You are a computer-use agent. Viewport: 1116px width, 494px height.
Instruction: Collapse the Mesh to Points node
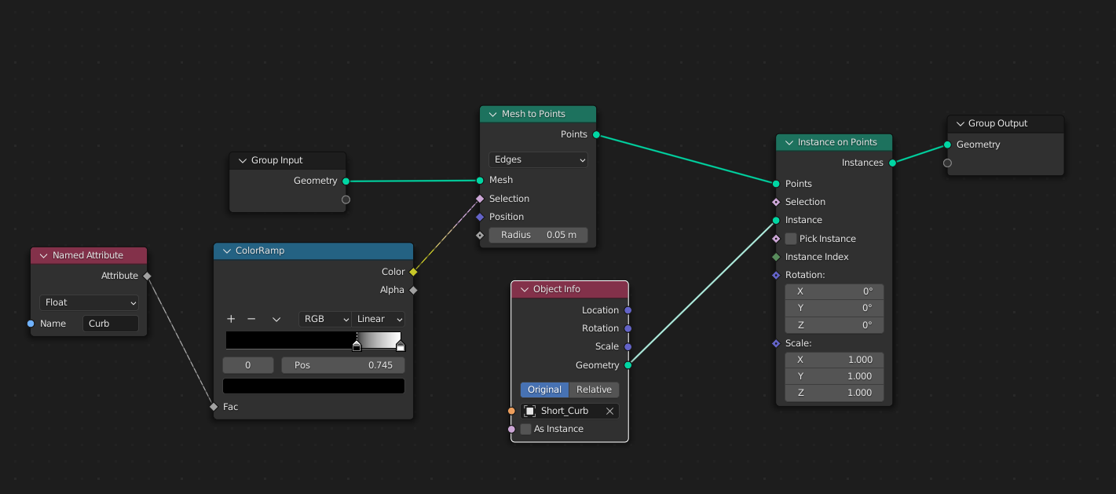coord(491,114)
